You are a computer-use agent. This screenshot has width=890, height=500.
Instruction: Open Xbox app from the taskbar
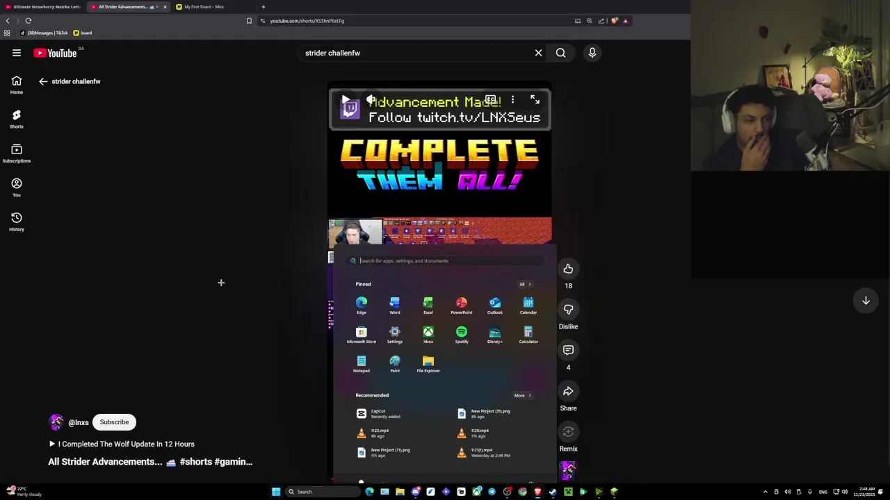(476, 492)
